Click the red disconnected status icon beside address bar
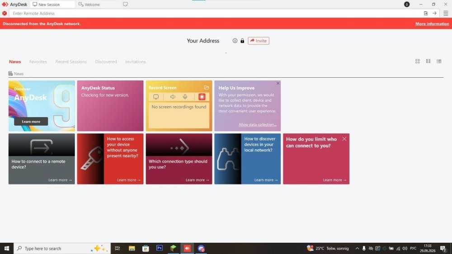Screen dimensions: 452x254 click(5, 13)
